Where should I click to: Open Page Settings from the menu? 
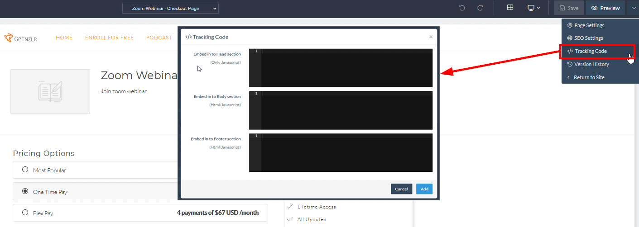tap(589, 25)
